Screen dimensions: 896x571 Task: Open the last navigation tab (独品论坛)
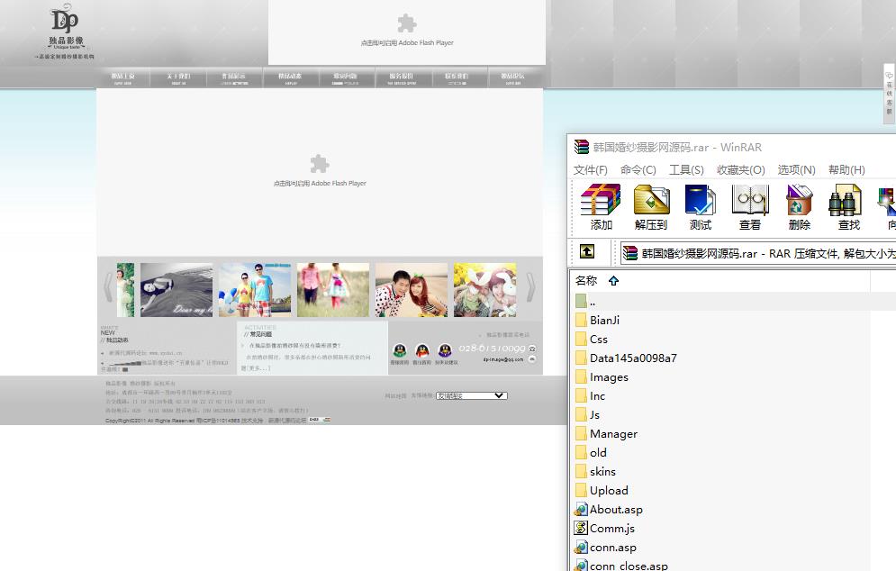click(x=512, y=77)
